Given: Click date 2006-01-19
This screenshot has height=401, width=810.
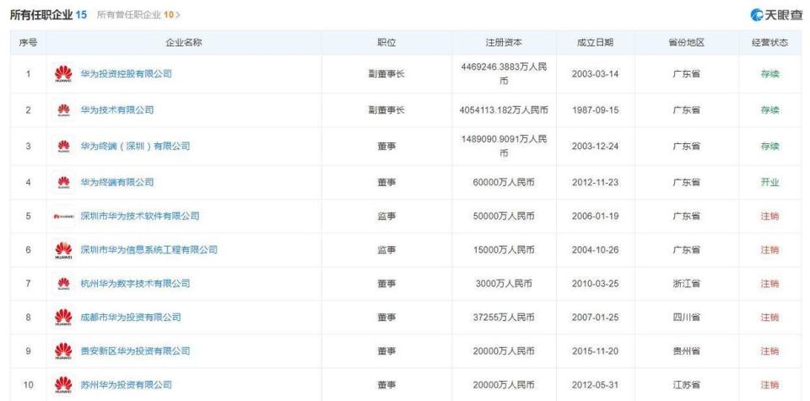Looking at the screenshot, I should pos(595,217).
